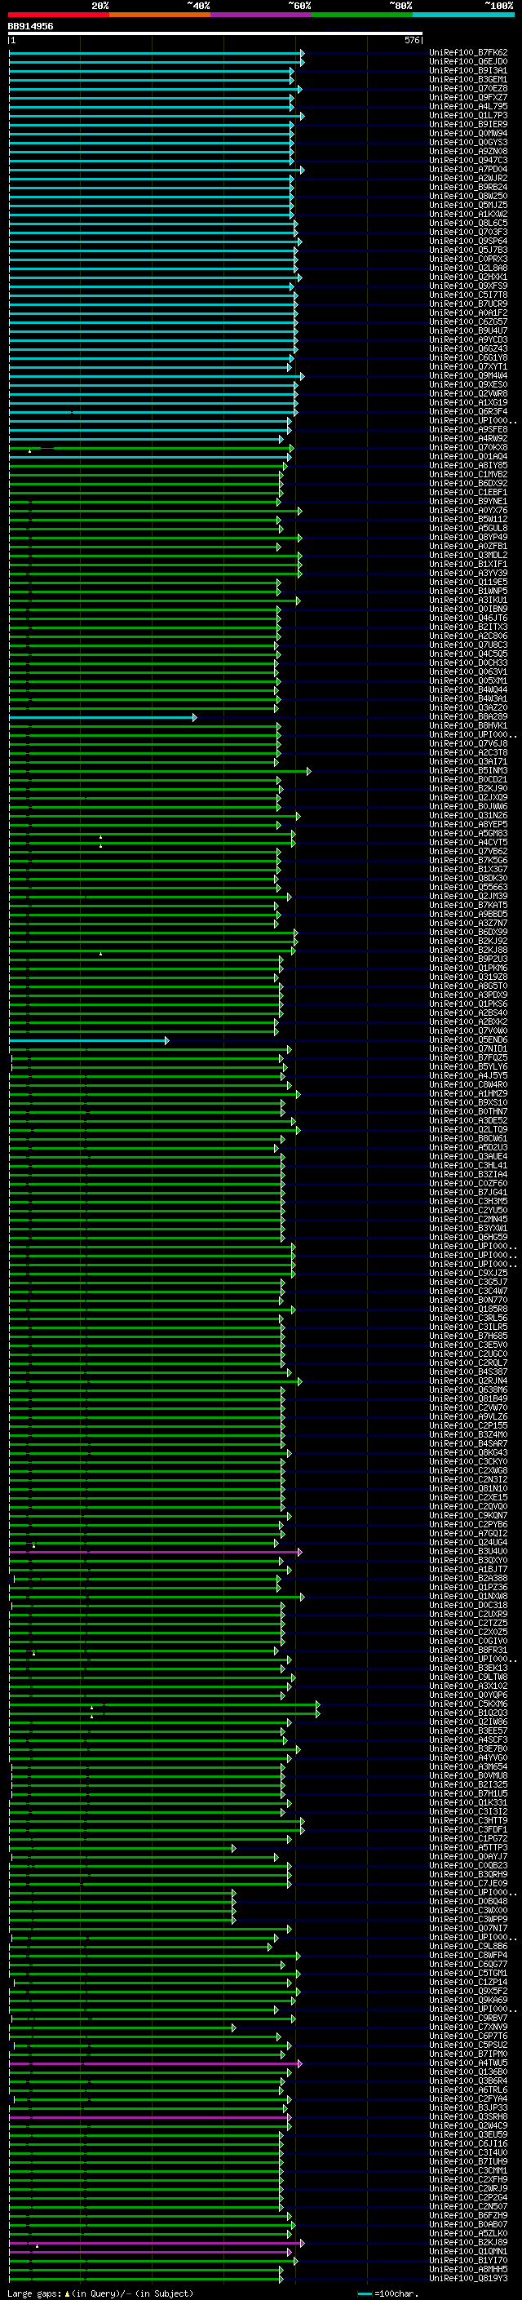Select label UniRef100_C6JI16
Viewport: 522px width, 2300px height.
tap(468, 2143)
